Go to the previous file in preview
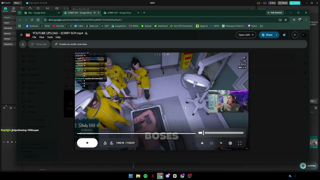Image resolution: width=320 pixels, height=180 pixels. coord(295,35)
